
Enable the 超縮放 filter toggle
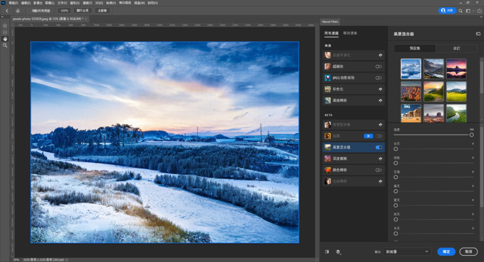(379, 66)
